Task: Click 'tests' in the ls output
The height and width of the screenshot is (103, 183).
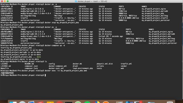Action: pyautogui.click(x=99, y=68)
